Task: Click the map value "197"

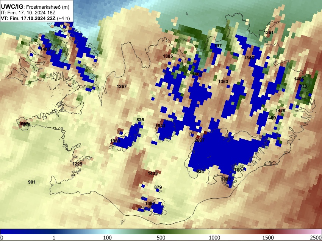Action: pos(218,46)
